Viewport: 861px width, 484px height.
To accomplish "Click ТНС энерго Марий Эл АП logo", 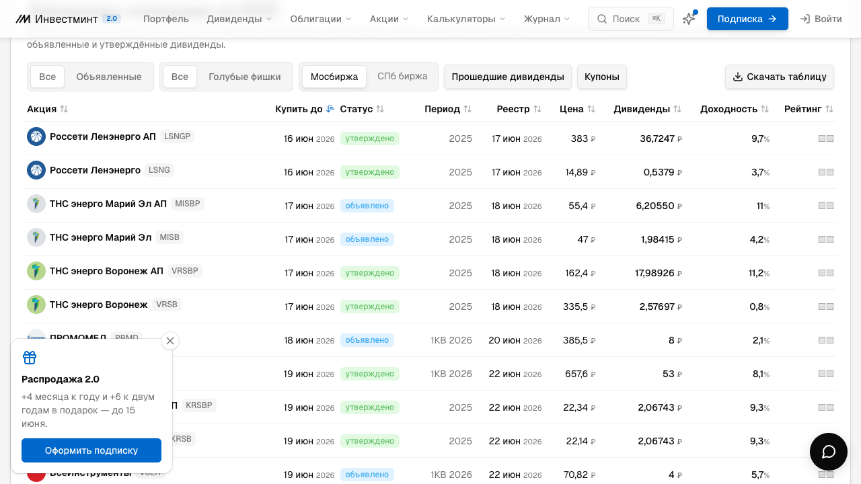I will [x=36, y=204].
